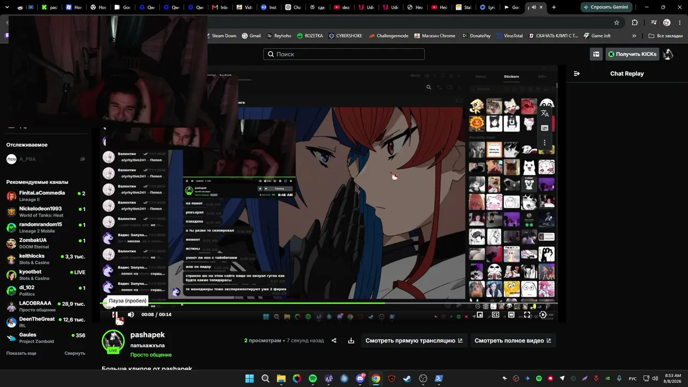Image resolution: width=688 pixels, height=387 pixels.
Task: Open File Explorer from taskbar
Action: point(281,378)
